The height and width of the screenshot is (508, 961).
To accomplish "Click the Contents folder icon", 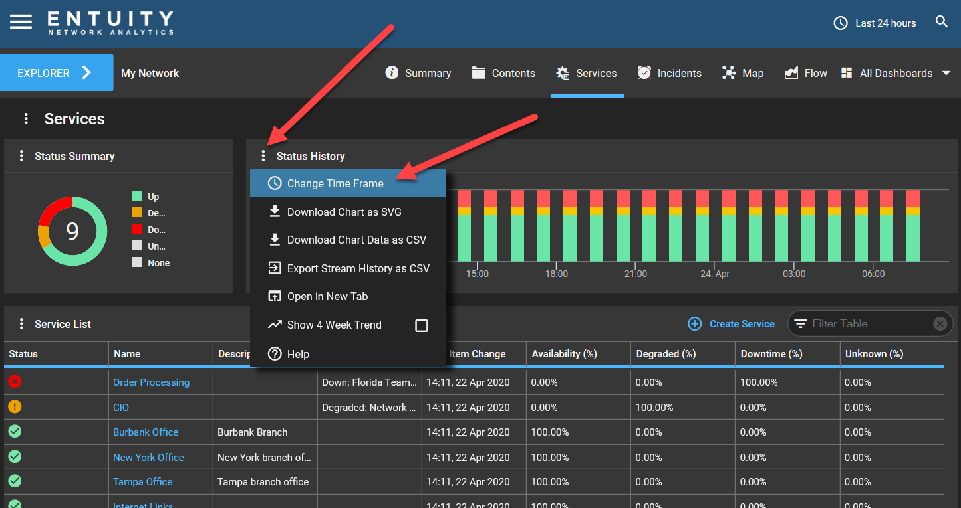I will coord(480,72).
